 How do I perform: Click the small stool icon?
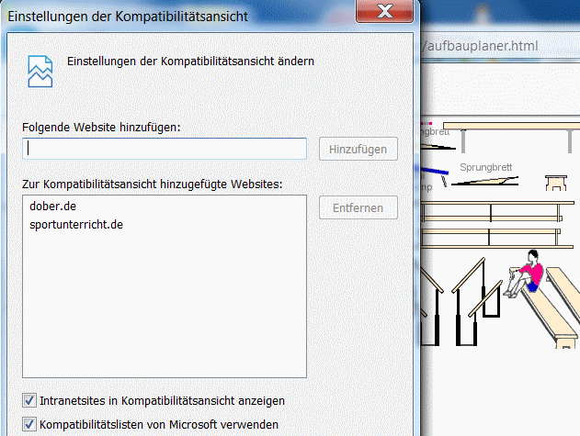pyautogui.click(x=557, y=182)
